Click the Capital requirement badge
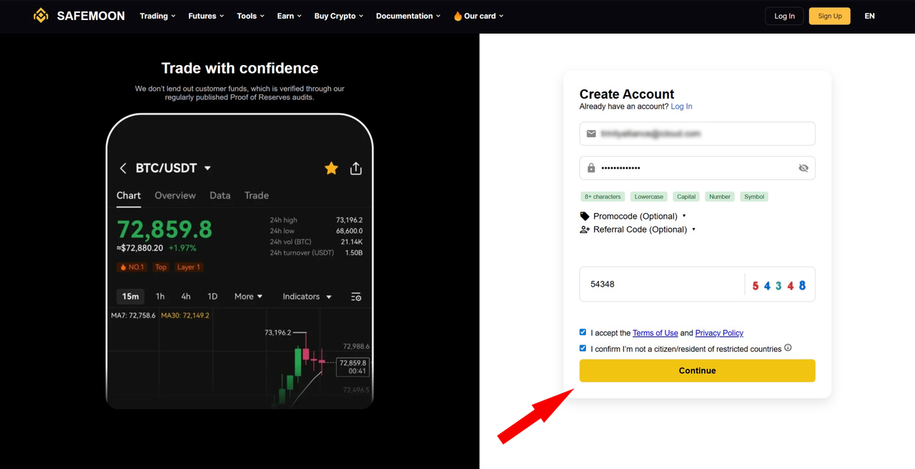 click(x=686, y=197)
